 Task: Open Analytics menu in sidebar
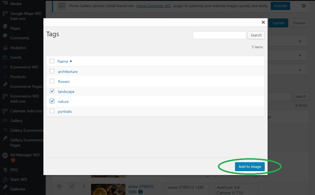[x=18, y=48]
